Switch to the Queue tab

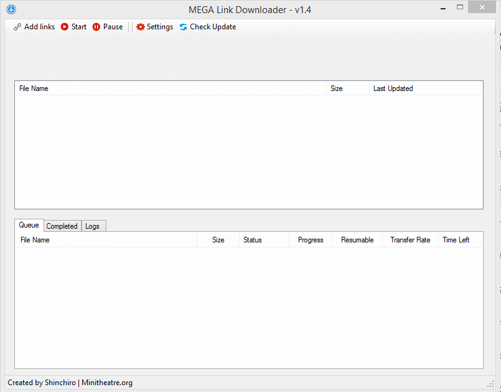(x=29, y=225)
